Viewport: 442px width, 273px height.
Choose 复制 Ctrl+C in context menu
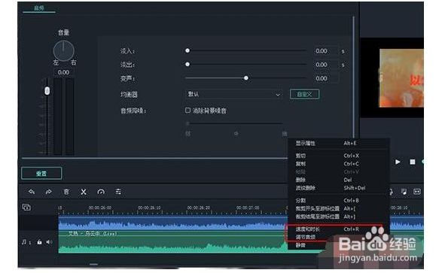click(338, 164)
